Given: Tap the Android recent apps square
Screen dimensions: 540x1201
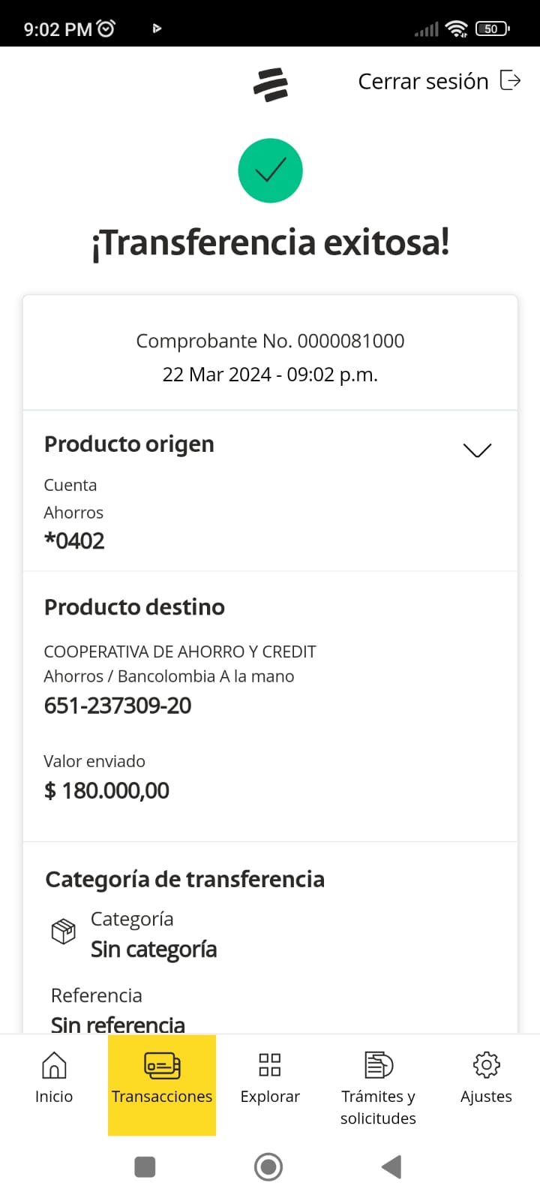Looking at the screenshot, I should click(x=145, y=1167).
